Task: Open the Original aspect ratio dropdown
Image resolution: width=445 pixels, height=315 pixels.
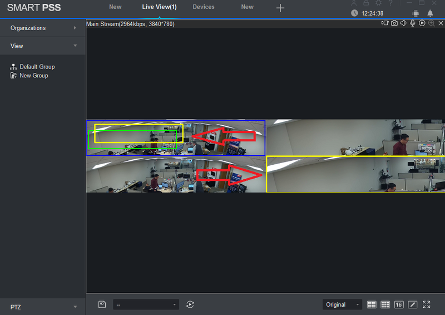Action: pyautogui.click(x=342, y=304)
